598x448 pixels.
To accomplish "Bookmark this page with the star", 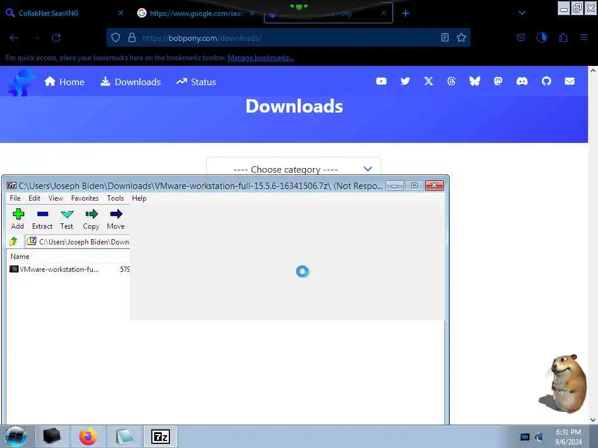I will tap(461, 37).
